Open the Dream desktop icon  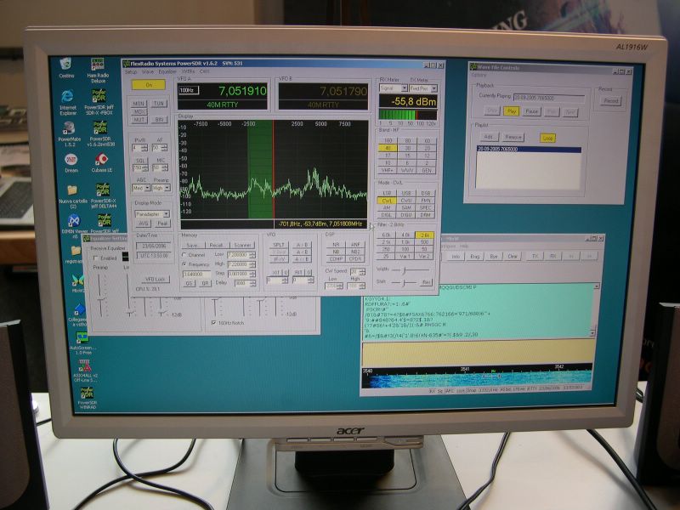(71, 163)
